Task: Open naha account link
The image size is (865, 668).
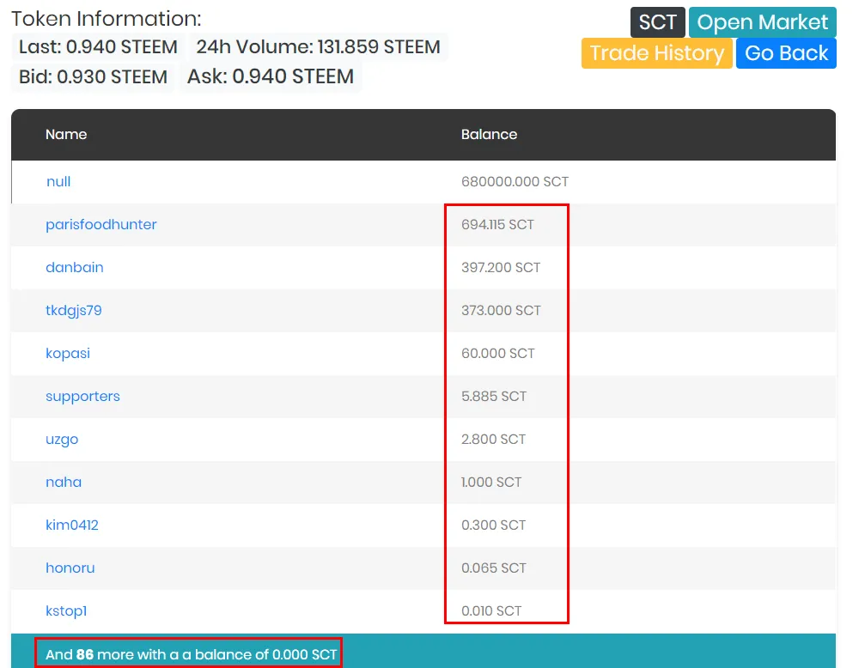Action: pos(64,482)
